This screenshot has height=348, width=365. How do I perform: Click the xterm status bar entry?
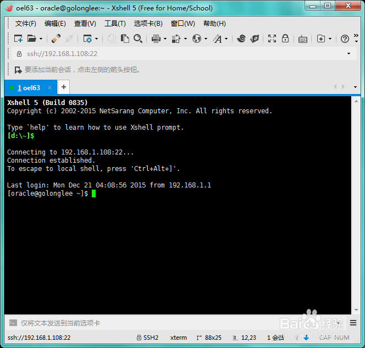click(178, 338)
